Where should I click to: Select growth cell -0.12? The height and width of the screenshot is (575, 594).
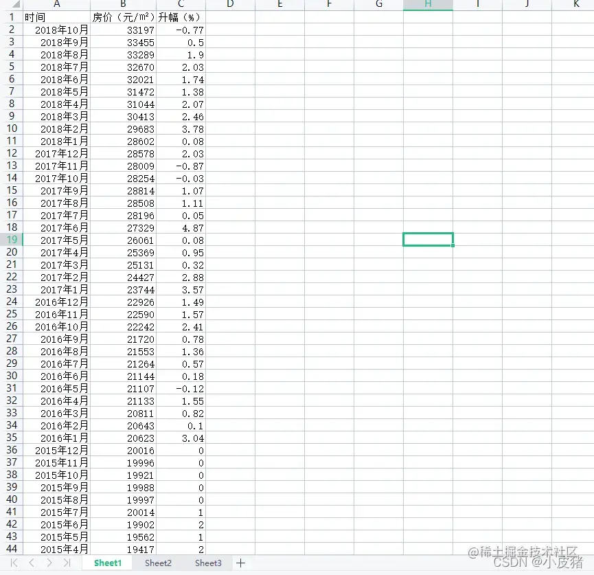(x=181, y=388)
